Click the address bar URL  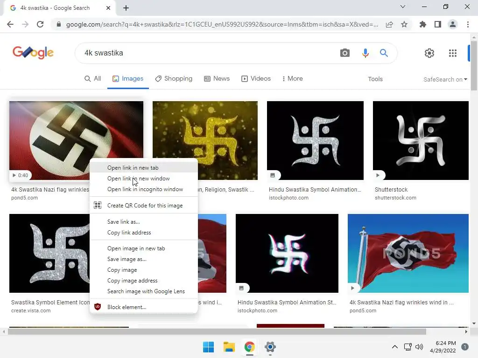(222, 24)
